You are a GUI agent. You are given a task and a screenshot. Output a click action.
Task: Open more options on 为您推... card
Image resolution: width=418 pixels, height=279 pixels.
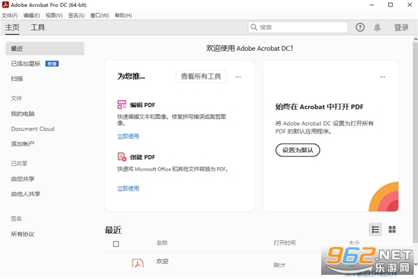pyautogui.click(x=238, y=77)
